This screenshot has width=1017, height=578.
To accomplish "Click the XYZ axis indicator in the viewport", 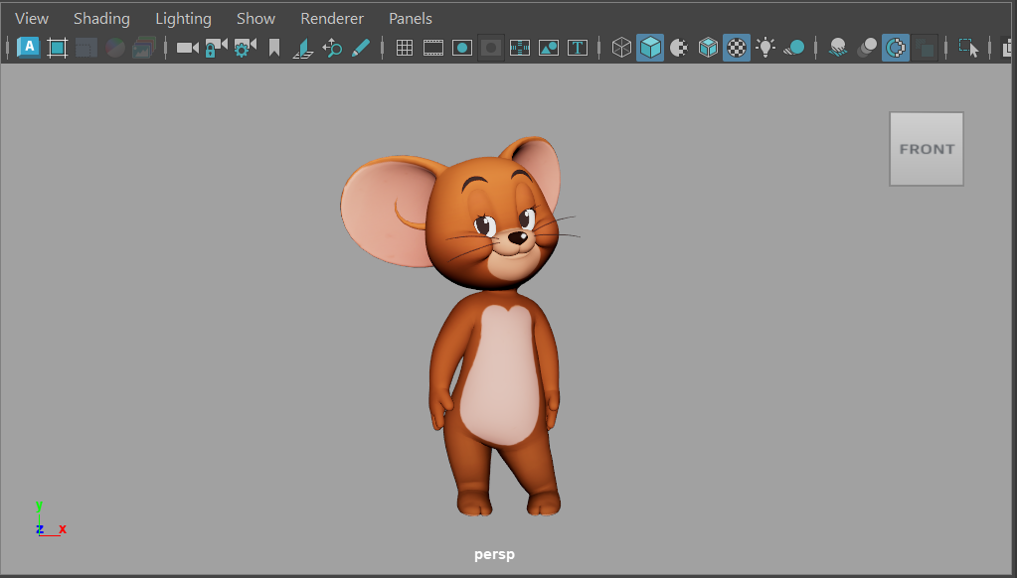I will (x=51, y=519).
